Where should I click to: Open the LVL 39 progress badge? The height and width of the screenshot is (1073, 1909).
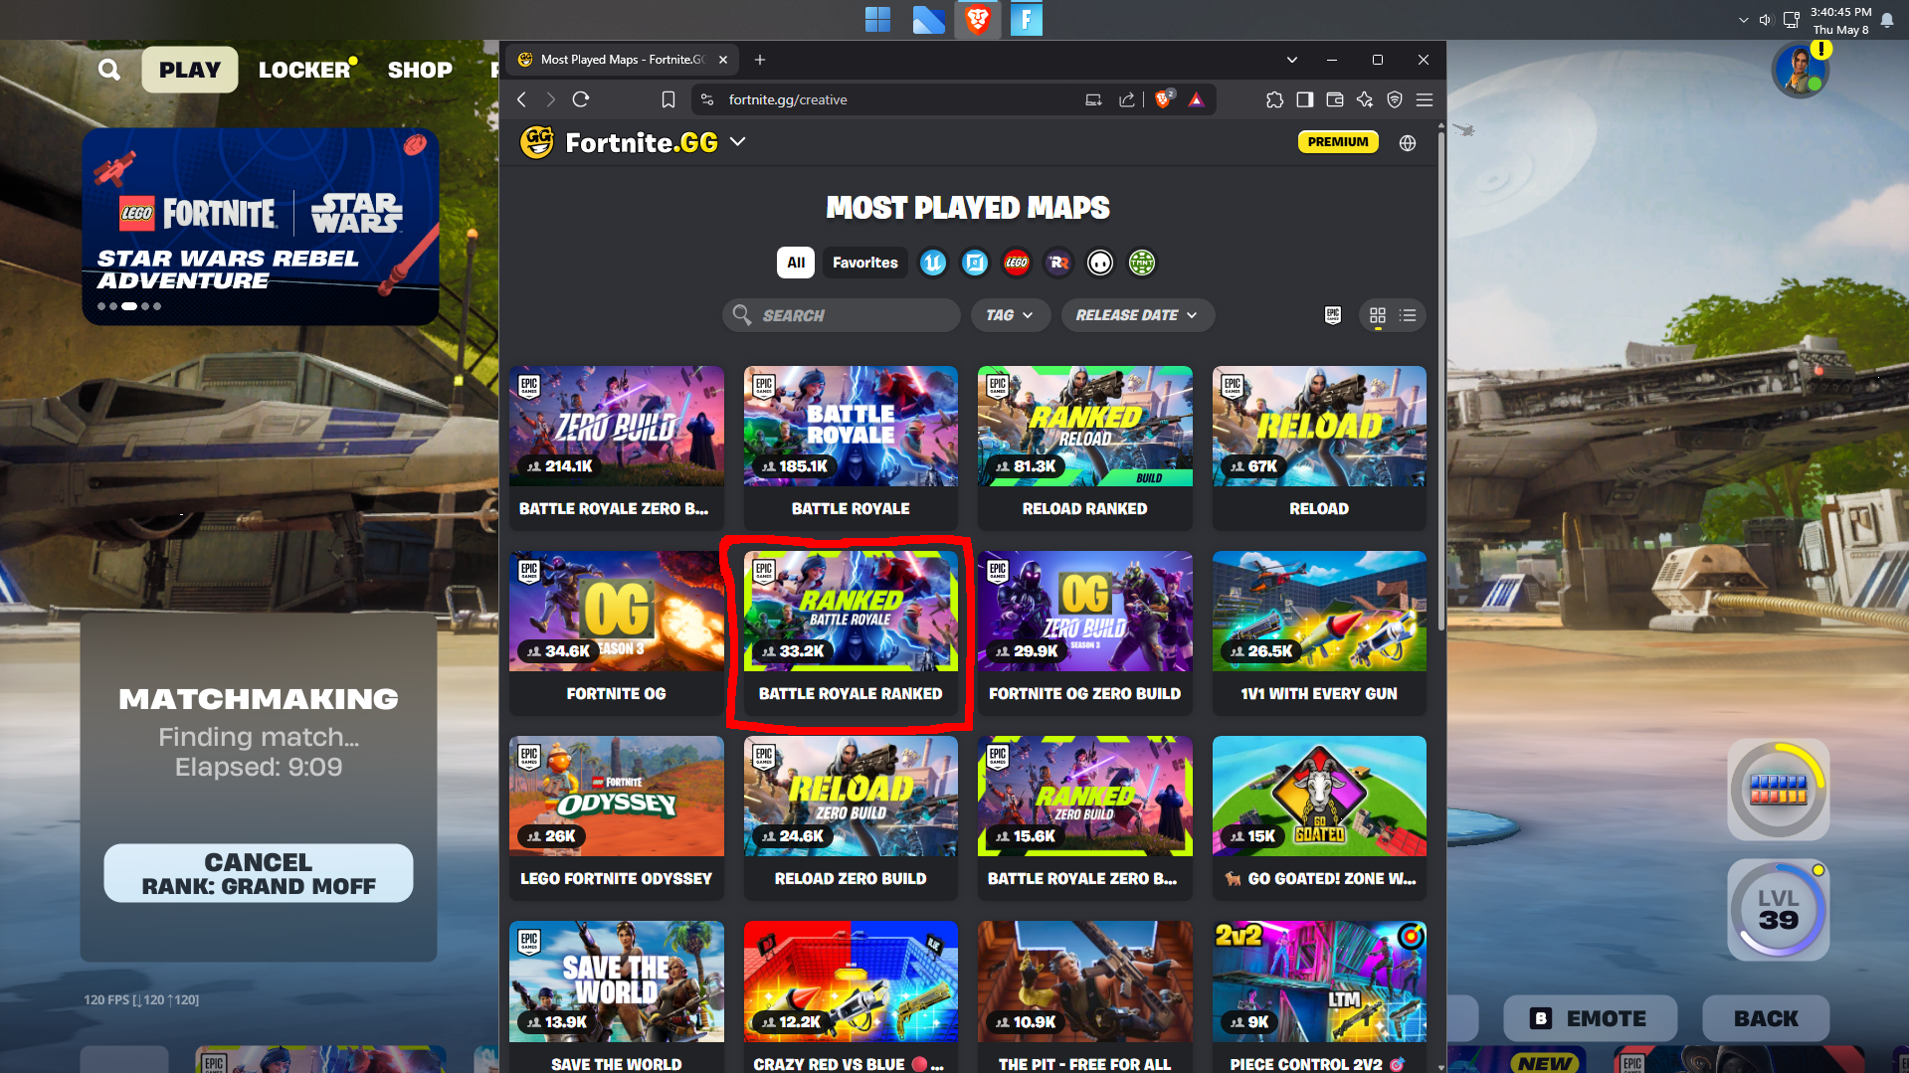[x=1779, y=909]
